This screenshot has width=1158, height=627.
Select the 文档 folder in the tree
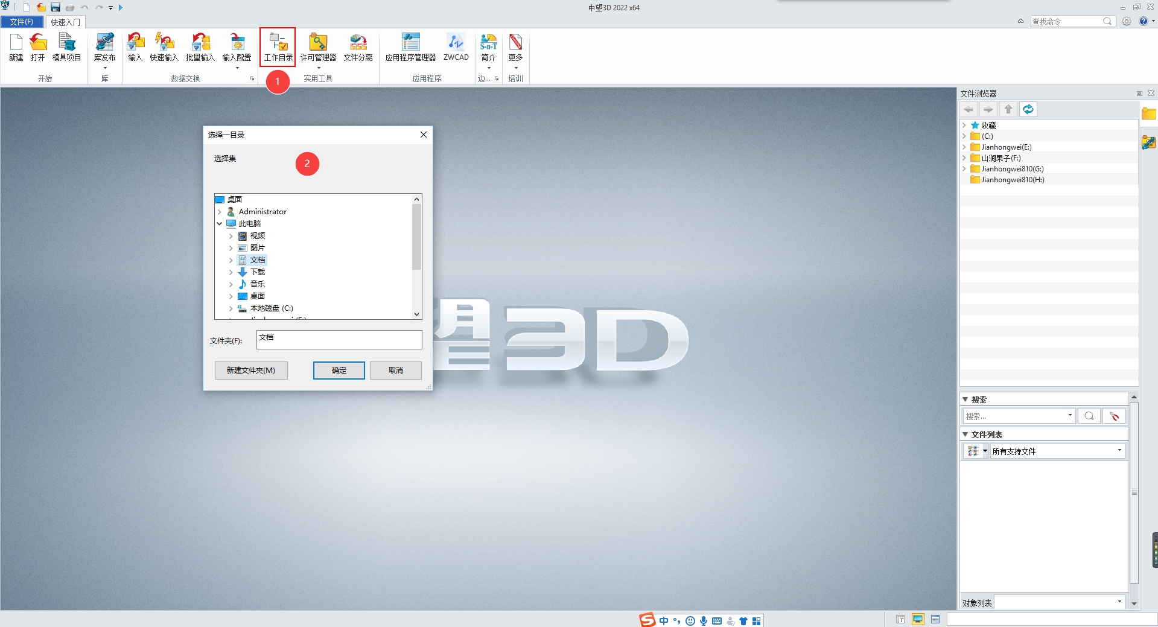(258, 260)
